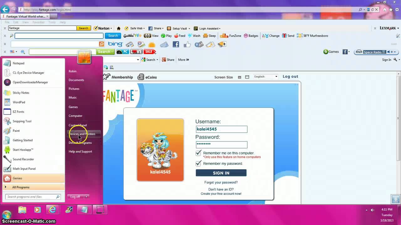Viewport: 401px width, 225px height.
Task: Click the Username input field
Action: click(221, 129)
